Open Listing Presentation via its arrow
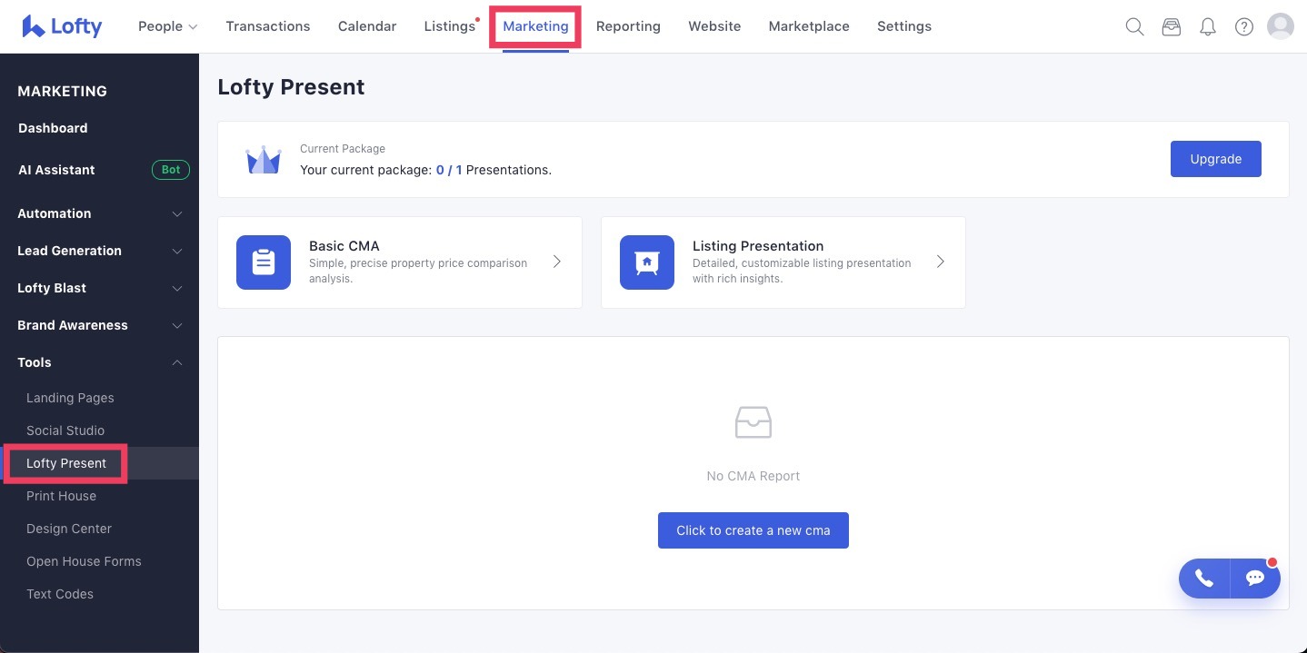Viewport: 1307px width, 653px height. [941, 262]
